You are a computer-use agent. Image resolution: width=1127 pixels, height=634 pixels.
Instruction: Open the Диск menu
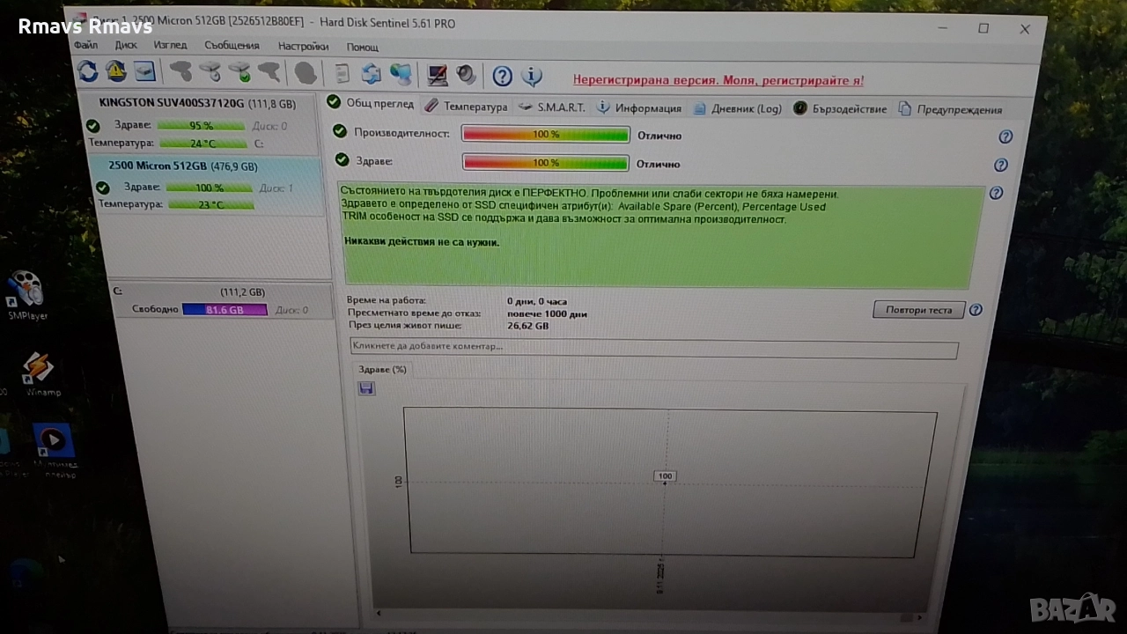coord(126,45)
